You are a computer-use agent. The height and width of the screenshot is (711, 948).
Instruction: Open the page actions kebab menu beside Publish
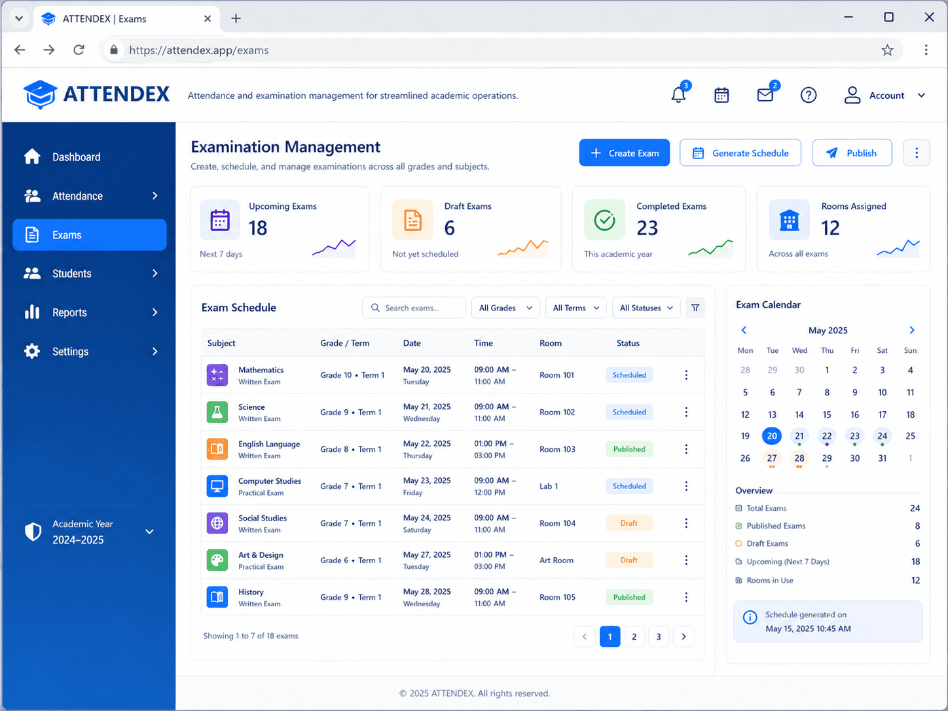click(917, 153)
